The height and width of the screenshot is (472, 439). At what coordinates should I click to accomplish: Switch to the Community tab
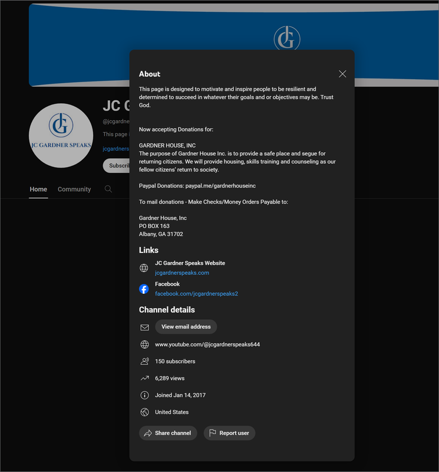[74, 189]
